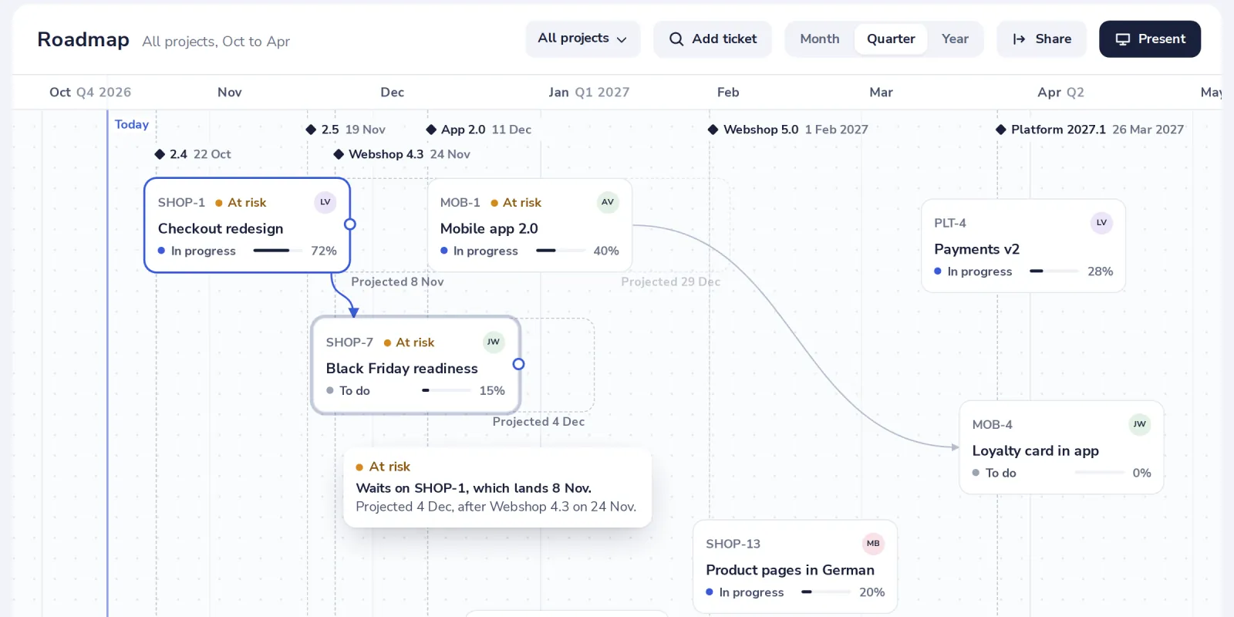
Task: Open the Black Friday readiness ticket title
Action: click(402, 369)
